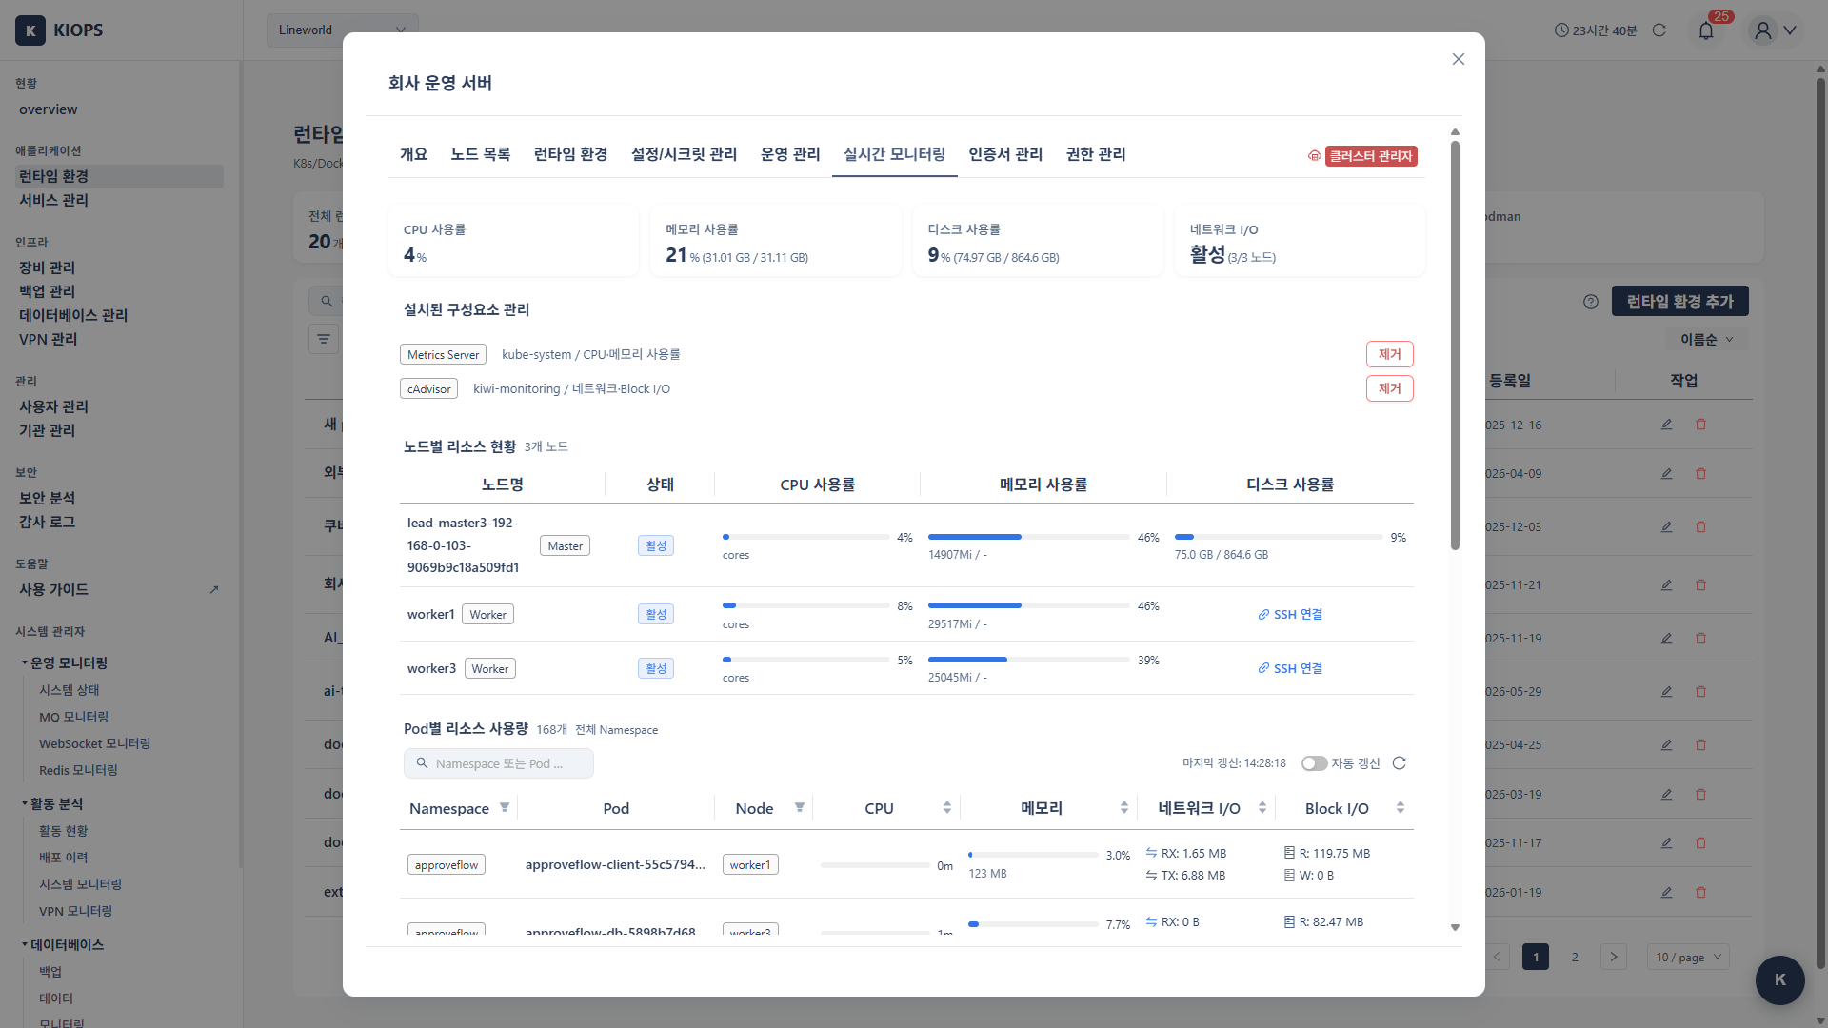The height and width of the screenshot is (1028, 1828).
Task: Collapse the 운영 모니터링 tree section
Action: tap(25, 662)
